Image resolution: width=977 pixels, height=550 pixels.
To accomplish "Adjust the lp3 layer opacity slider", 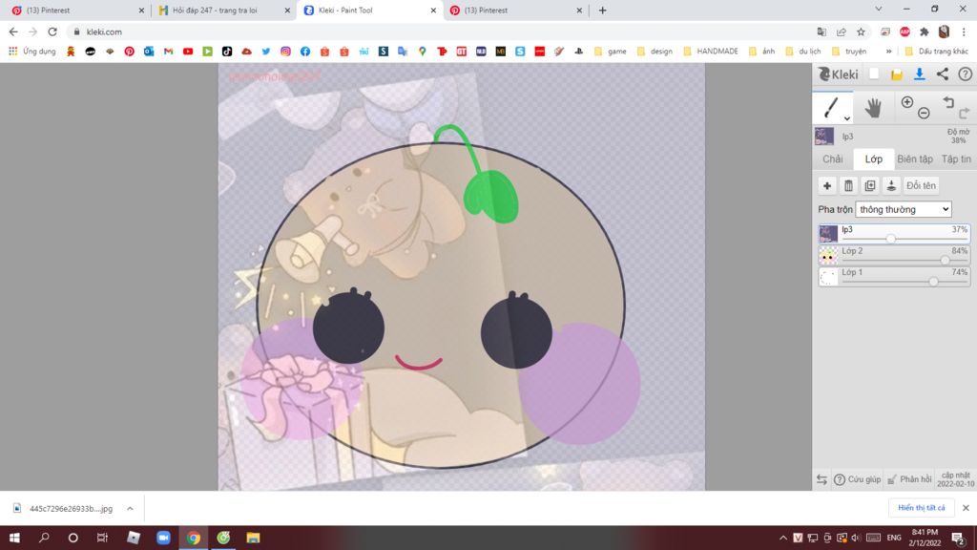I will pos(890,238).
